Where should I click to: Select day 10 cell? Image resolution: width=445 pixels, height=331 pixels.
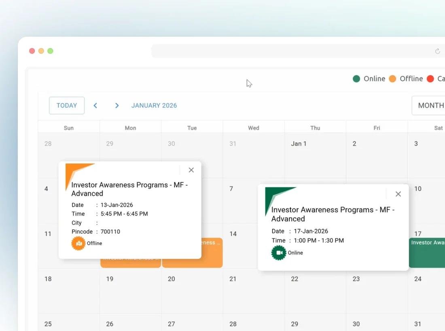coord(427,201)
